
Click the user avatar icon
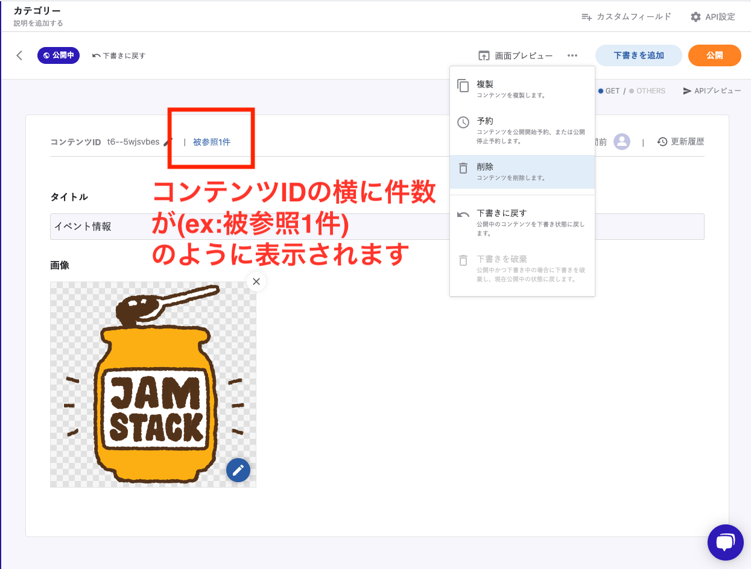622,142
